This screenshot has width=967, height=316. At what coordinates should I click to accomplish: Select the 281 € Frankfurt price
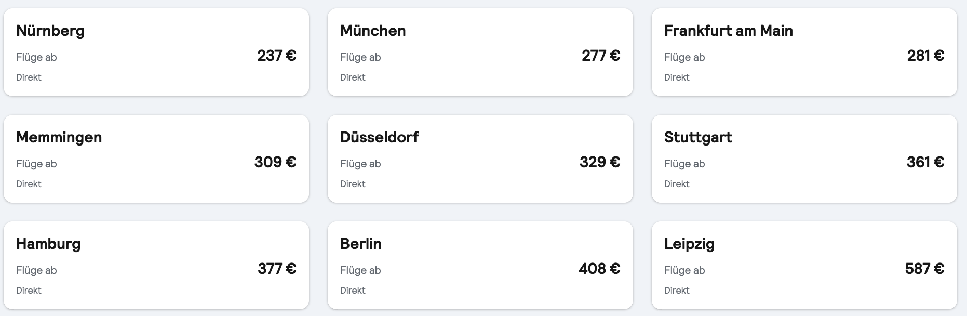(925, 56)
